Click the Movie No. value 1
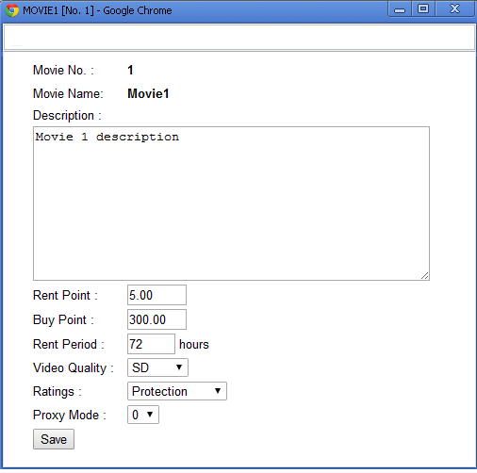477x473 pixels. pyautogui.click(x=130, y=70)
